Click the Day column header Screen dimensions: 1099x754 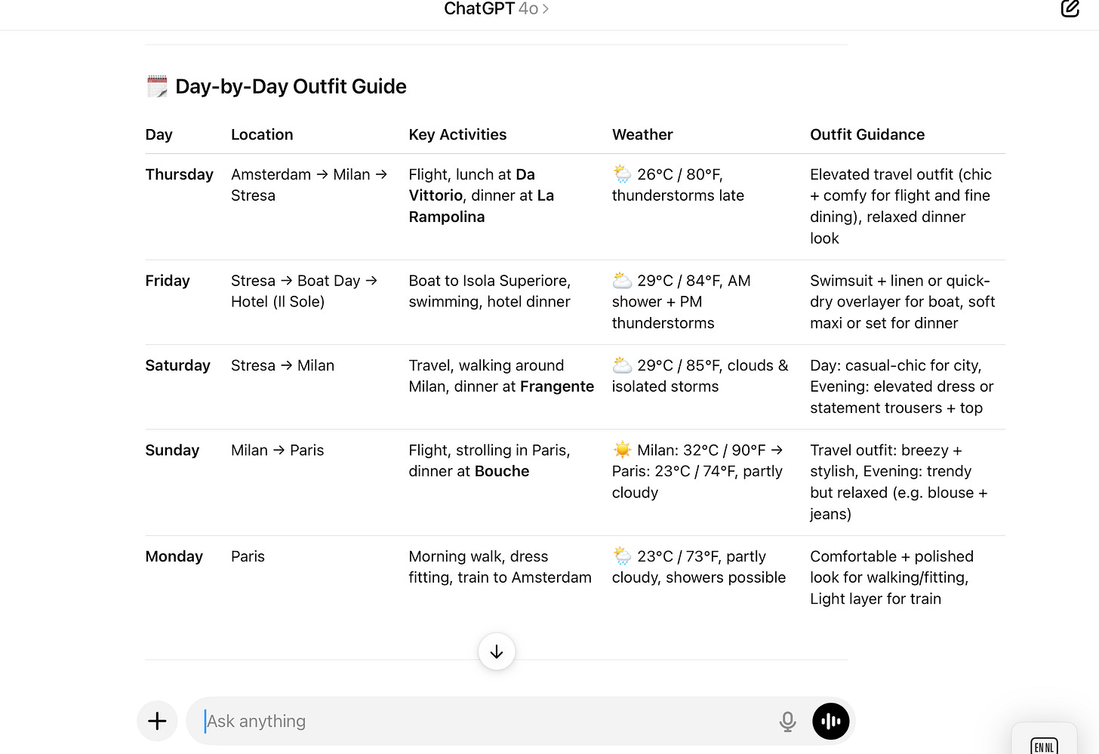point(159,134)
